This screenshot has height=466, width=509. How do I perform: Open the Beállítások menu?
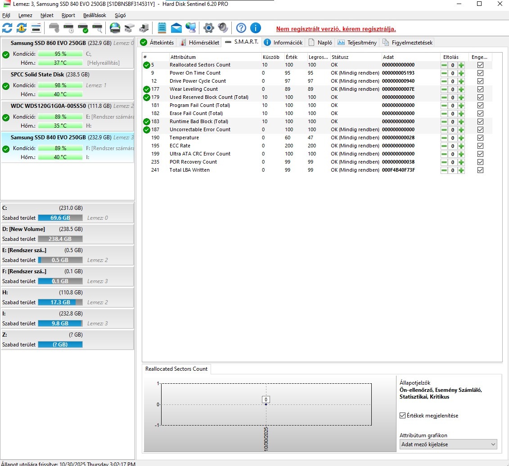(x=95, y=15)
